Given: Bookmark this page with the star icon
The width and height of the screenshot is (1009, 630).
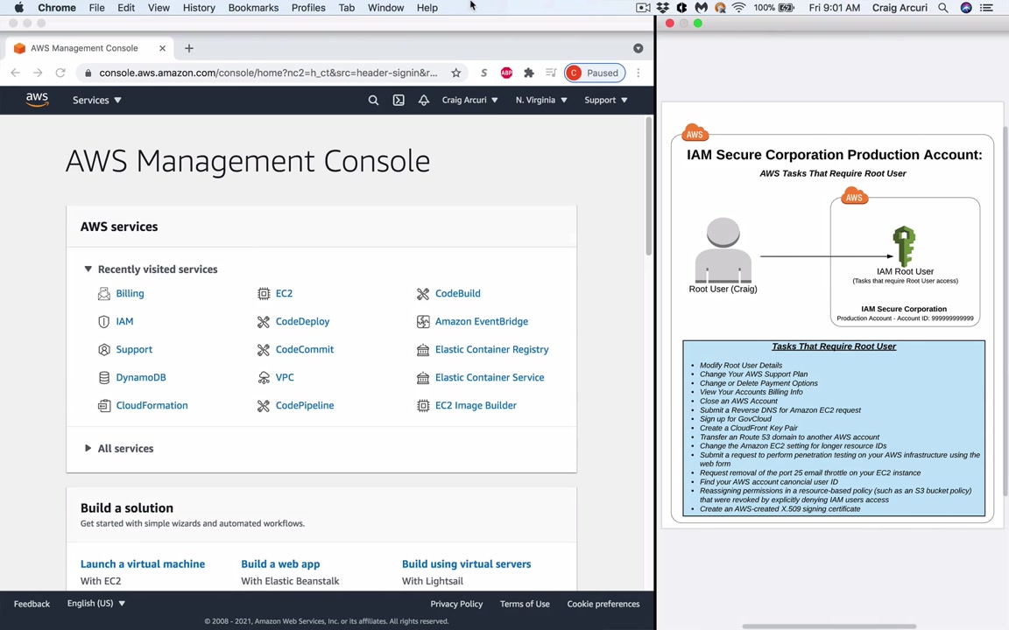Looking at the screenshot, I should tap(455, 73).
